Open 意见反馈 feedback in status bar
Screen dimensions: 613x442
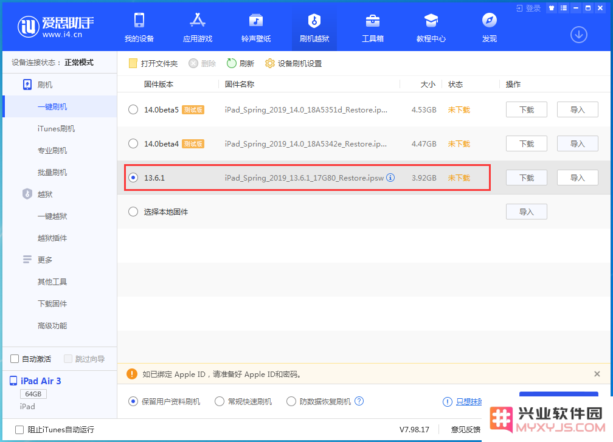(x=466, y=429)
